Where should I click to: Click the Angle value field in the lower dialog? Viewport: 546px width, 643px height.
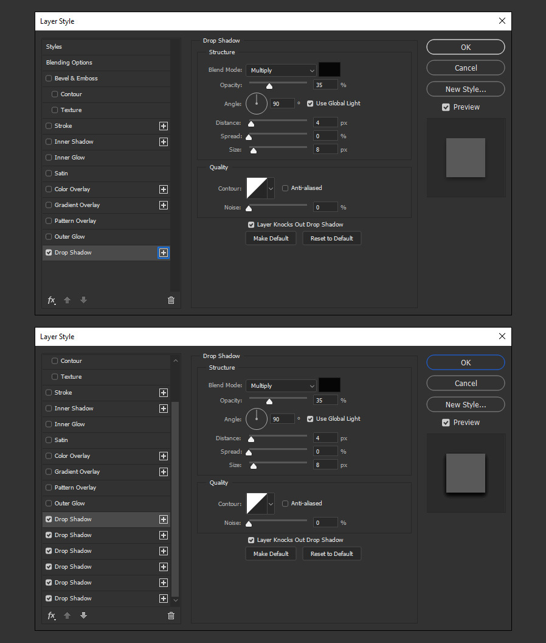(282, 419)
